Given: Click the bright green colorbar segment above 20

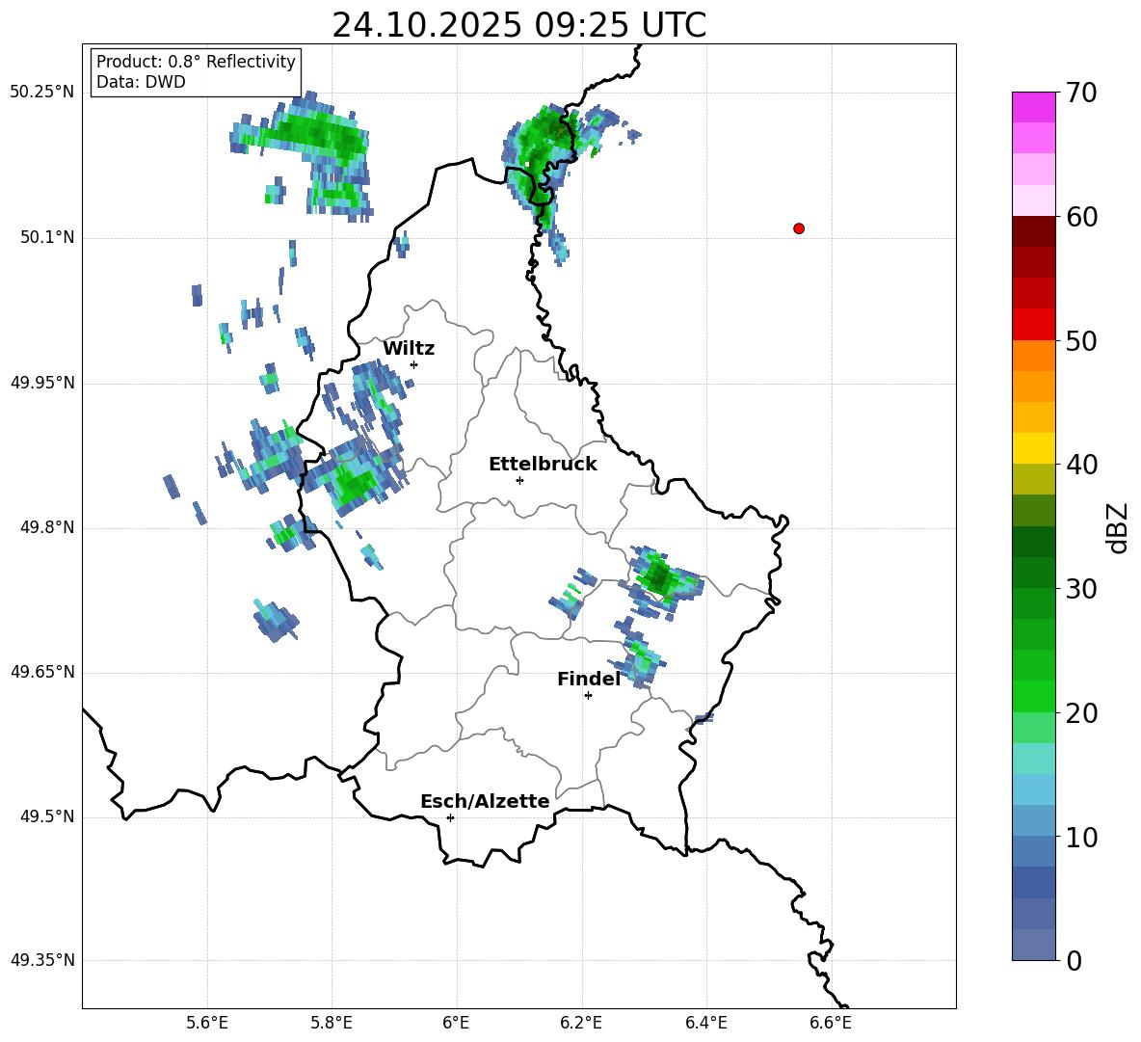Looking at the screenshot, I should pos(1033,696).
